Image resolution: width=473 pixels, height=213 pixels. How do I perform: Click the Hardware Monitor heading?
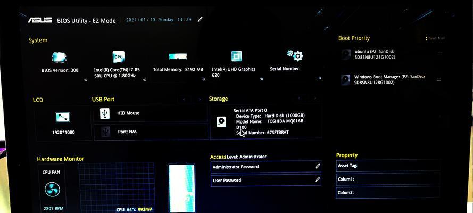pos(60,159)
